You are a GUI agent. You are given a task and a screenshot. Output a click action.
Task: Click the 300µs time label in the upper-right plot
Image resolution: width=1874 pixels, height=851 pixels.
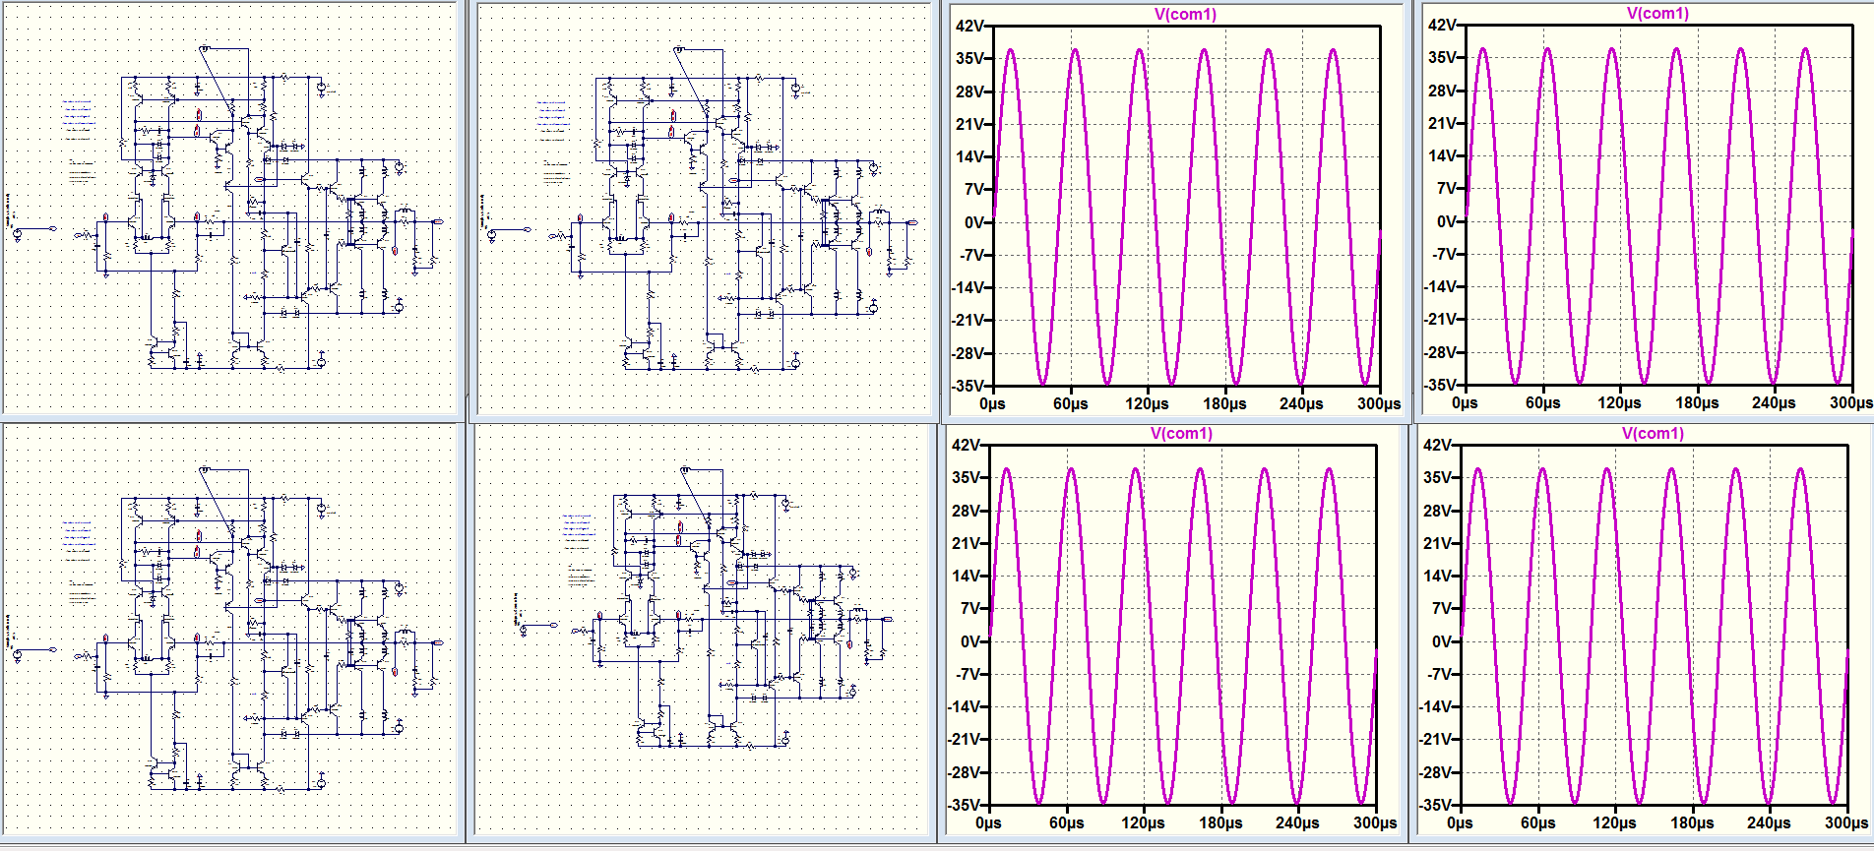pos(1850,402)
